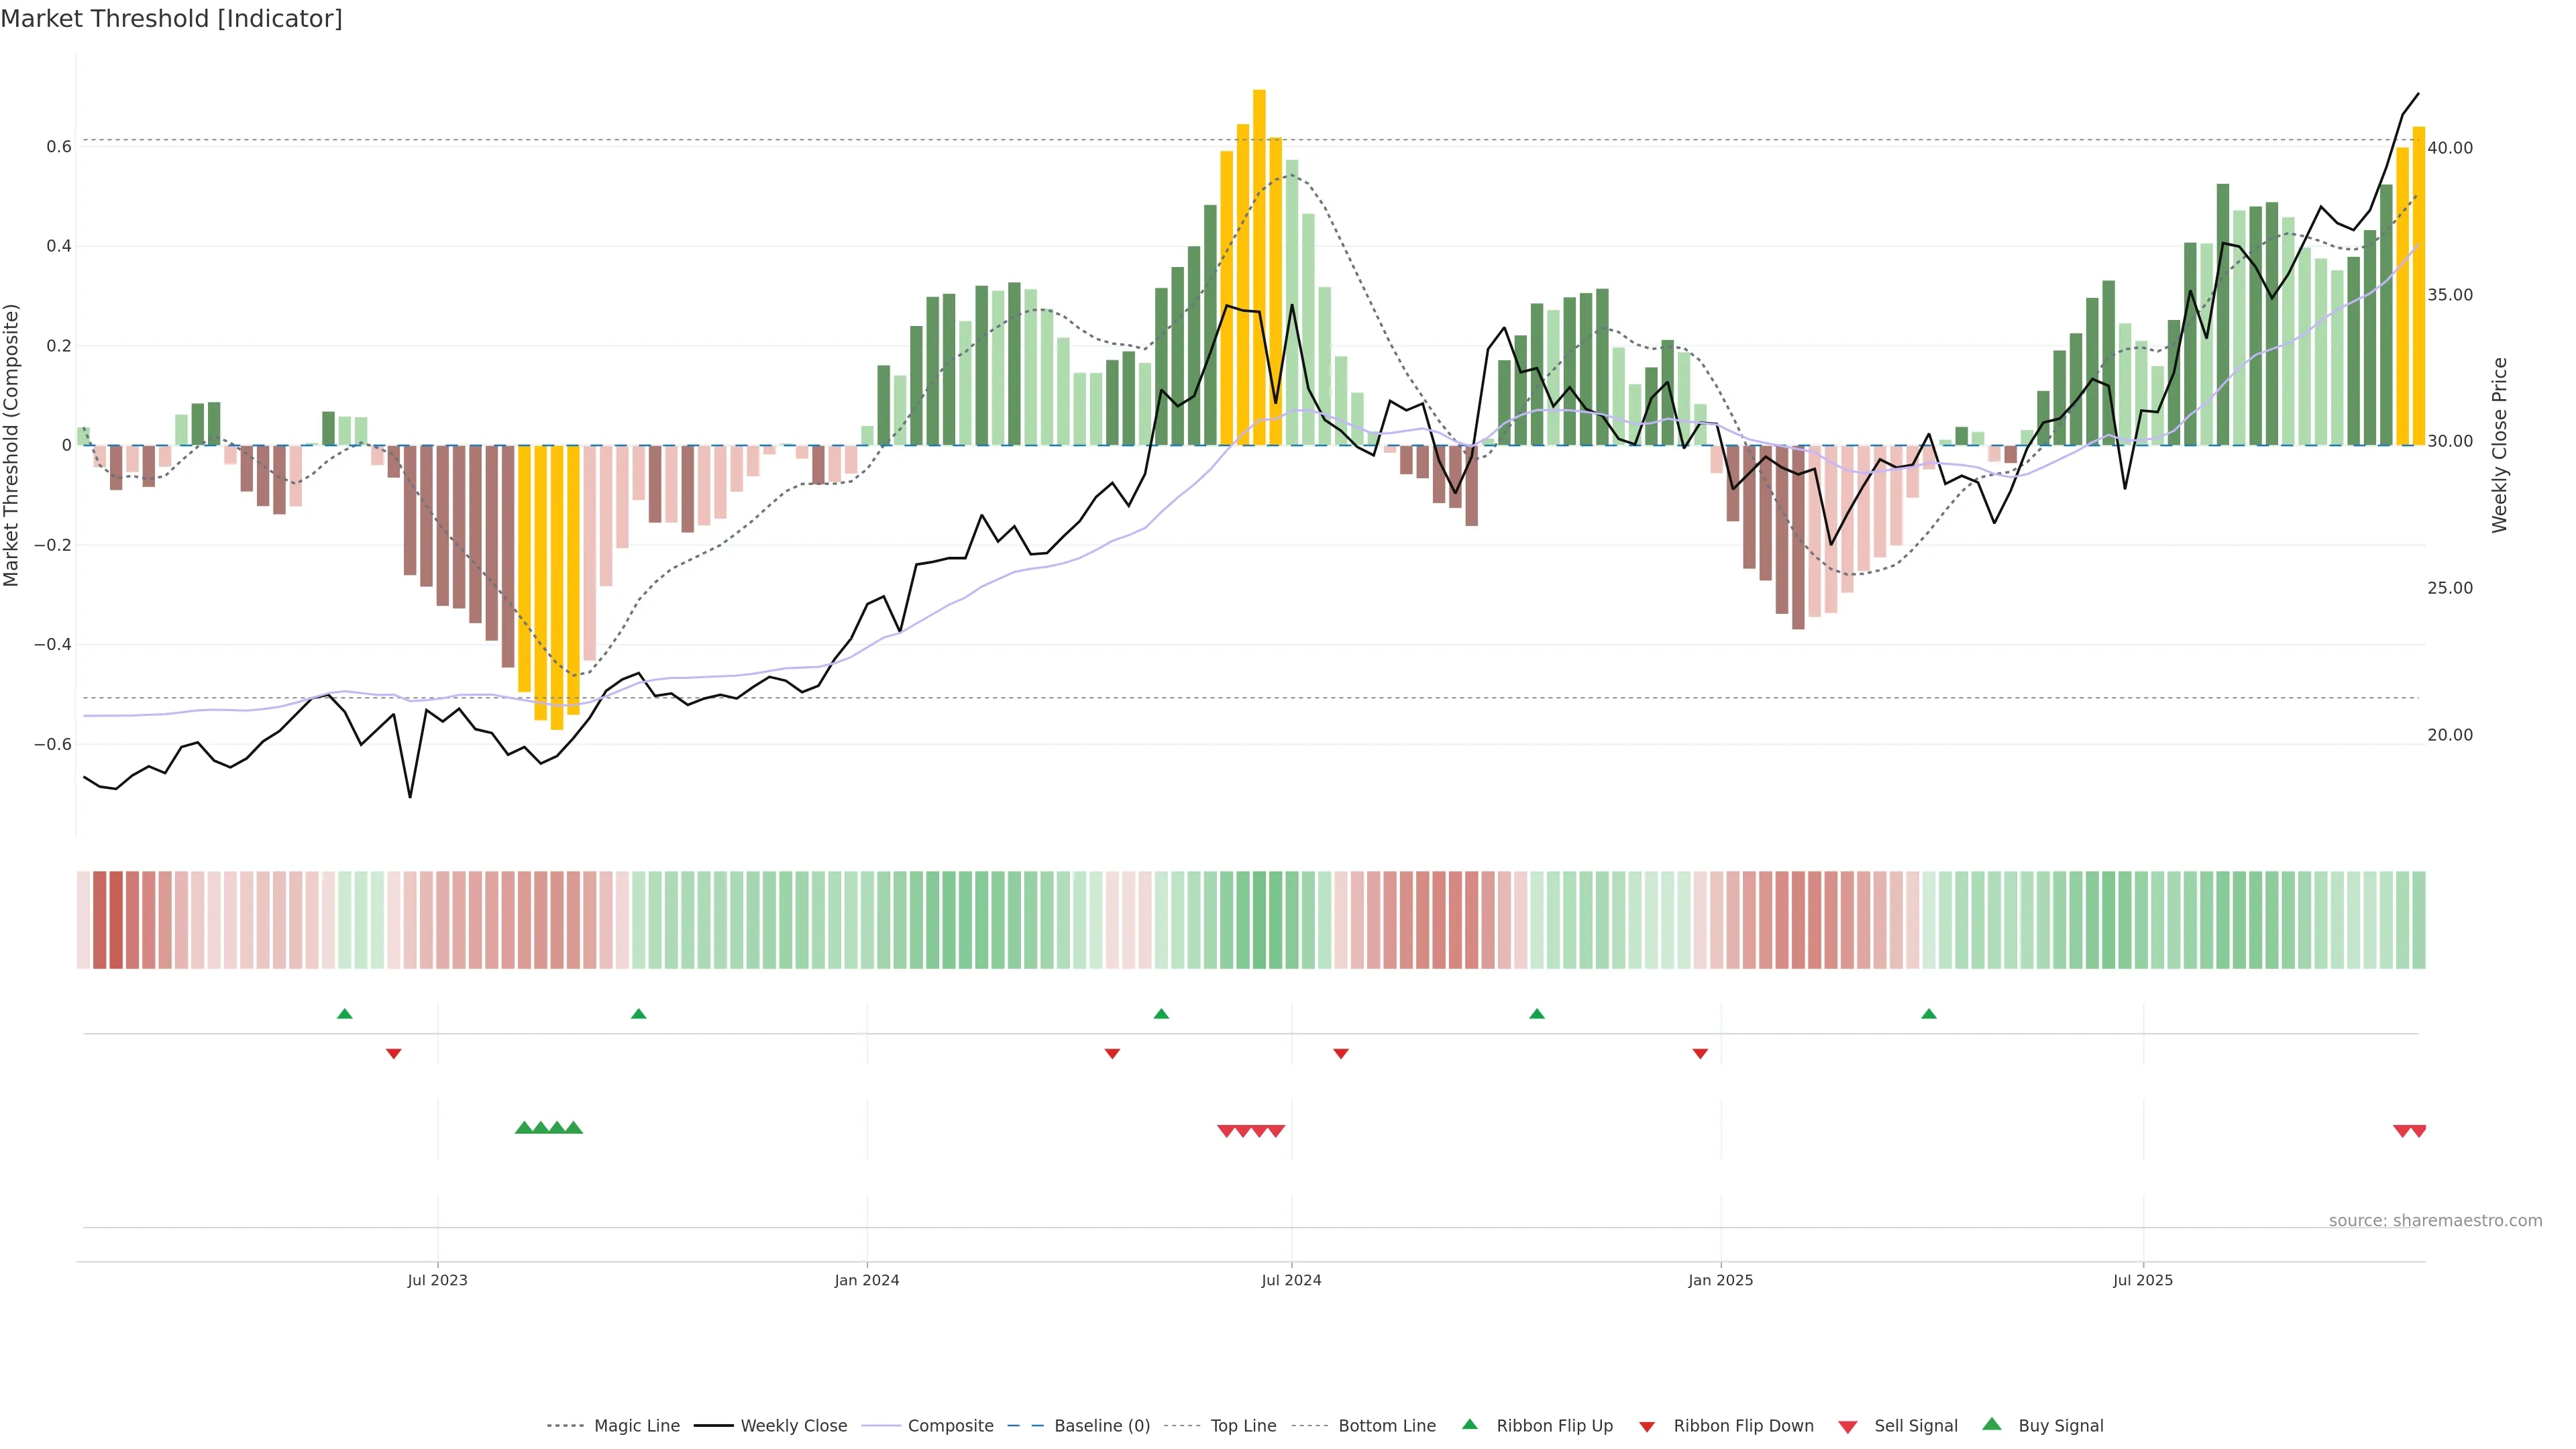Click the rightmost red sell signal triangle
Image resolution: width=2576 pixels, height=1449 pixels.
click(x=2418, y=1131)
